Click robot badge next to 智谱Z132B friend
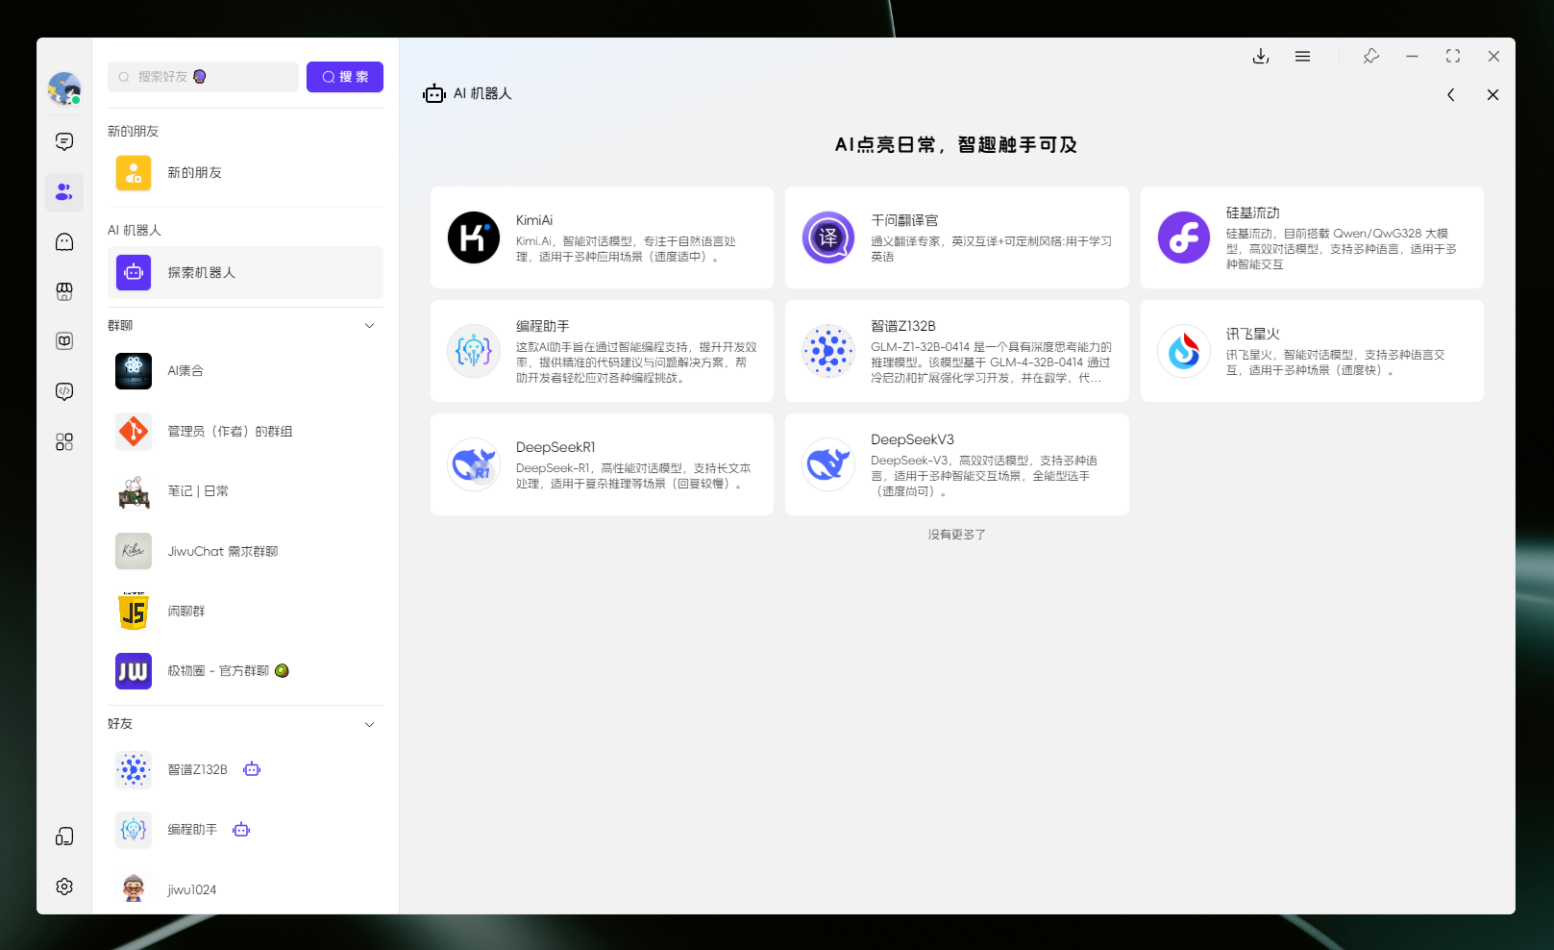 tap(252, 769)
